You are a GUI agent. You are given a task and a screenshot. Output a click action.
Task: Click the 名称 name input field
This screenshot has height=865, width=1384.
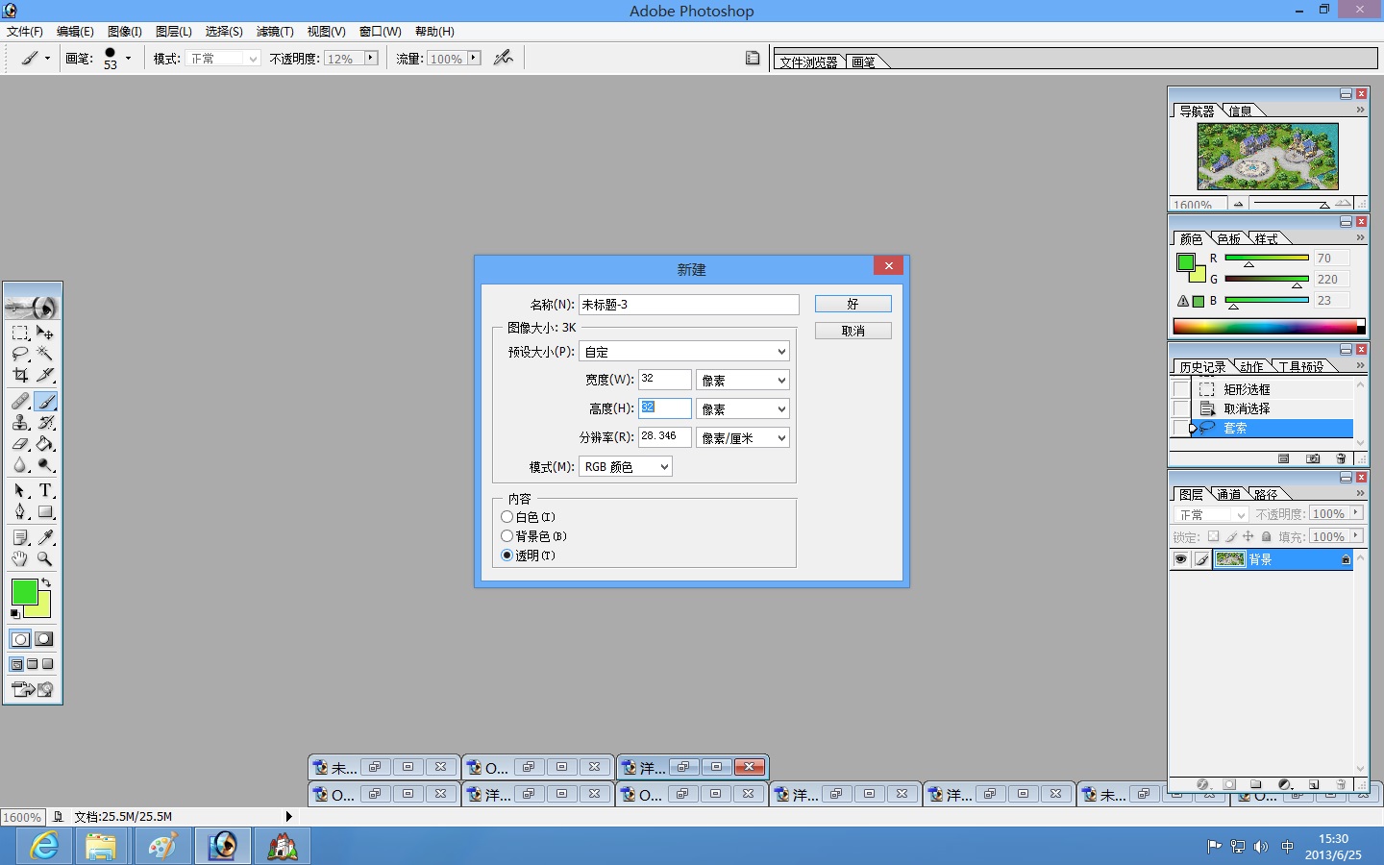coord(689,305)
